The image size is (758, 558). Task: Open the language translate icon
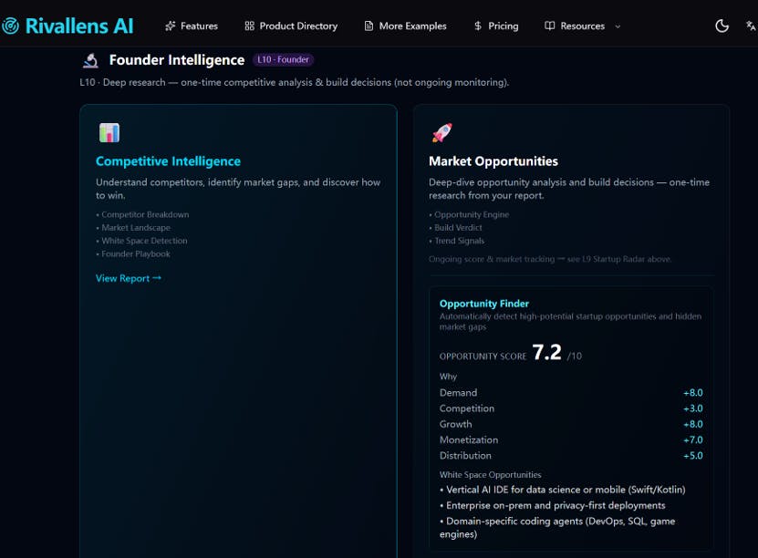coord(751,26)
